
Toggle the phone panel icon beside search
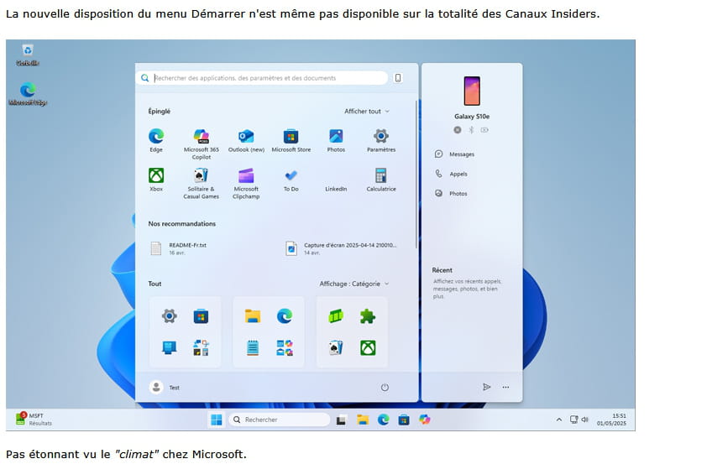coord(398,78)
